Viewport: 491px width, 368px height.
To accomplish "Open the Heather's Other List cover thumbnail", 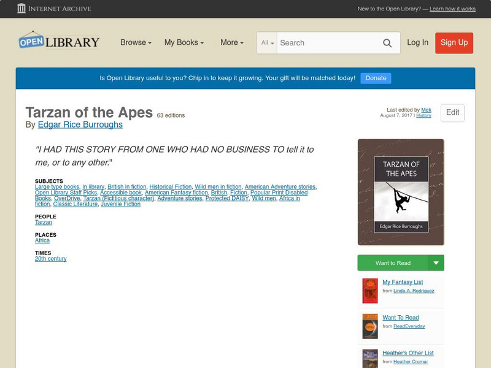I will click(370, 359).
